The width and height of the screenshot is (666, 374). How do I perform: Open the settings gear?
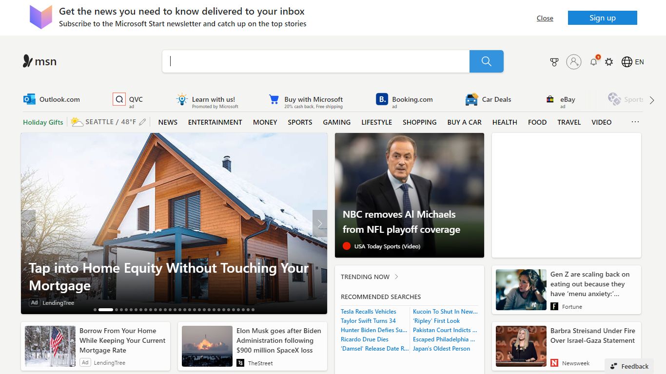click(x=609, y=62)
